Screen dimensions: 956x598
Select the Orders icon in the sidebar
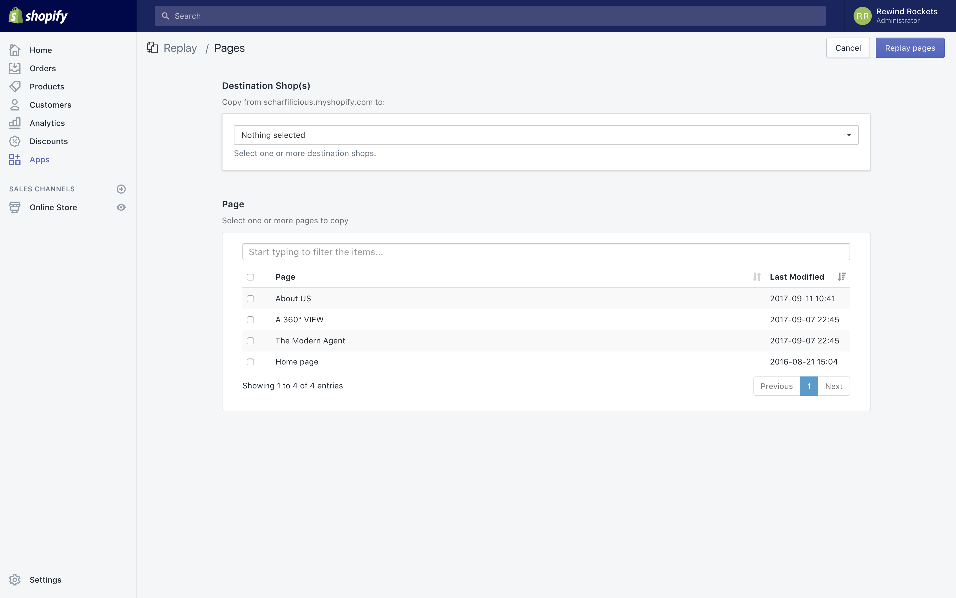[15, 68]
